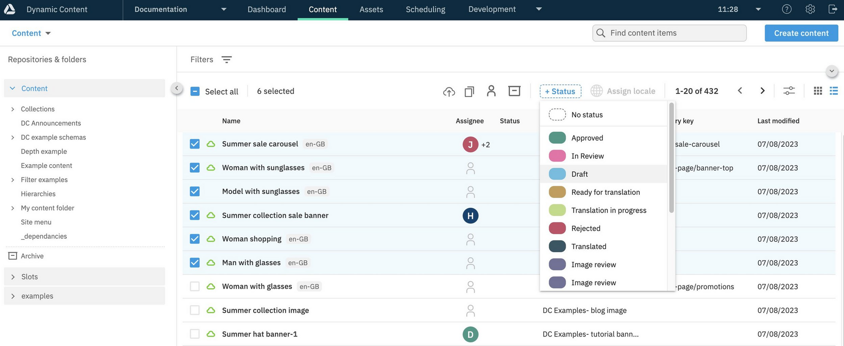Expand the Filter examples folder
This screenshot has width=844, height=346.
tap(13, 180)
